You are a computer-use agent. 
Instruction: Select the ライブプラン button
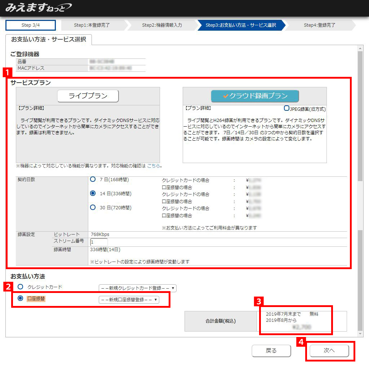88,96
